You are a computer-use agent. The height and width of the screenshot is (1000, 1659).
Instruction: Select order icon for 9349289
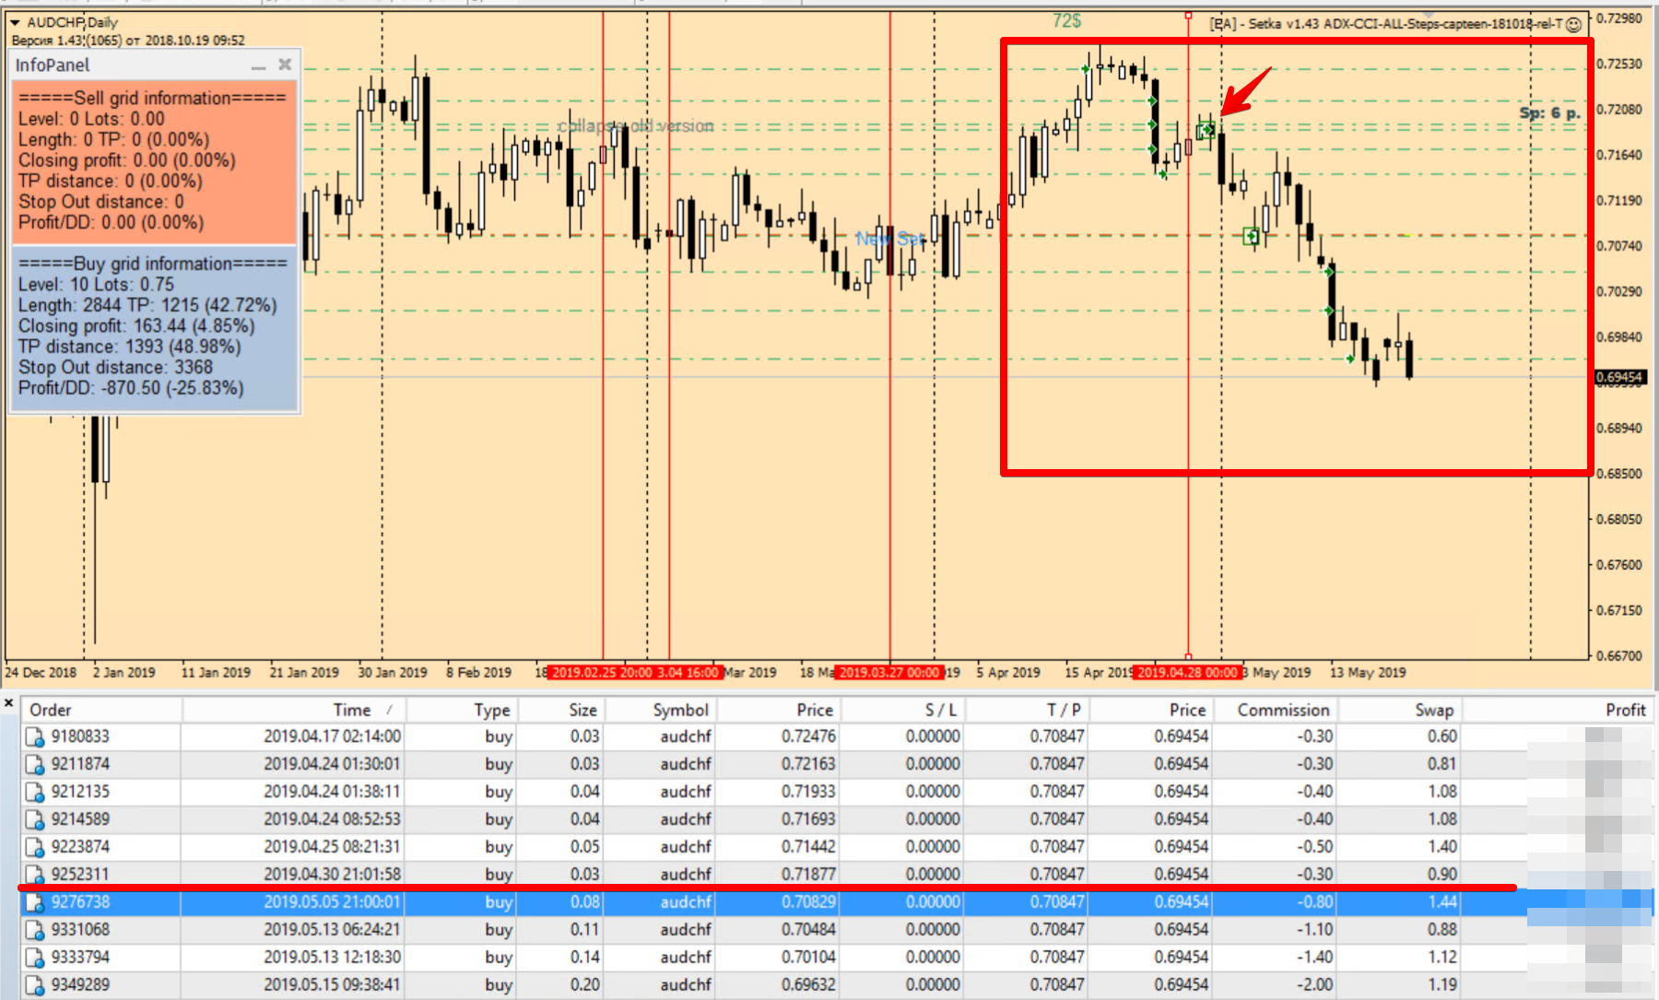click(35, 986)
